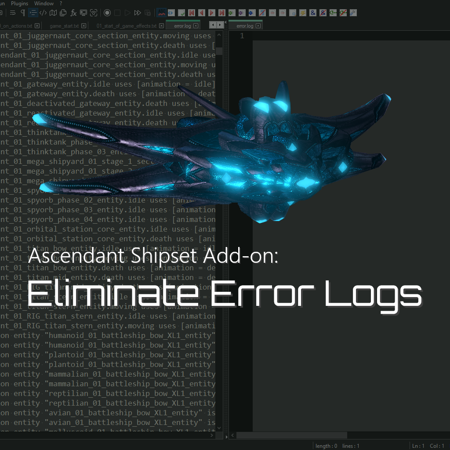Click the macro playback triangle button
This screenshot has width=450, height=450.
click(x=127, y=13)
